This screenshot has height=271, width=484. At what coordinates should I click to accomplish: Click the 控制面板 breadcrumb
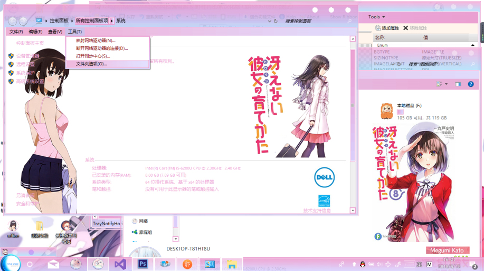pos(59,21)
